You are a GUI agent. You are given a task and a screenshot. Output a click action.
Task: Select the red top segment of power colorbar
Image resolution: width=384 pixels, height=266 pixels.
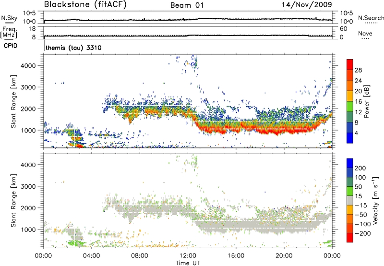[350, 65]
